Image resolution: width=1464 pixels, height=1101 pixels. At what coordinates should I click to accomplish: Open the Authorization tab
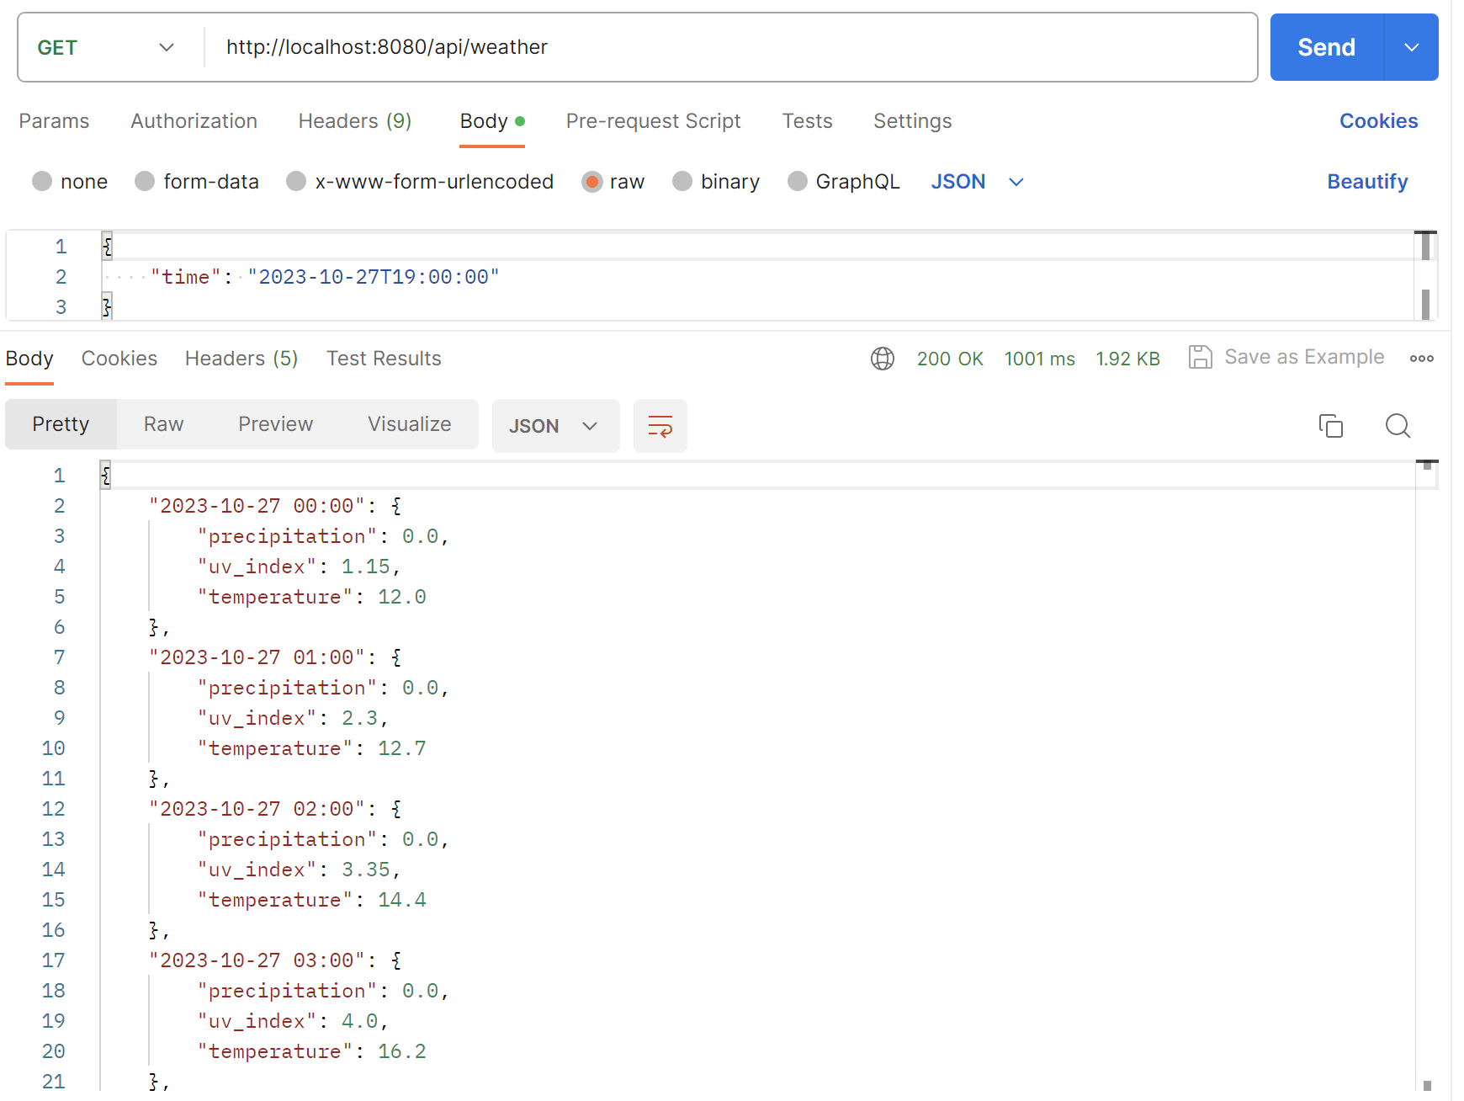[194, 120]
